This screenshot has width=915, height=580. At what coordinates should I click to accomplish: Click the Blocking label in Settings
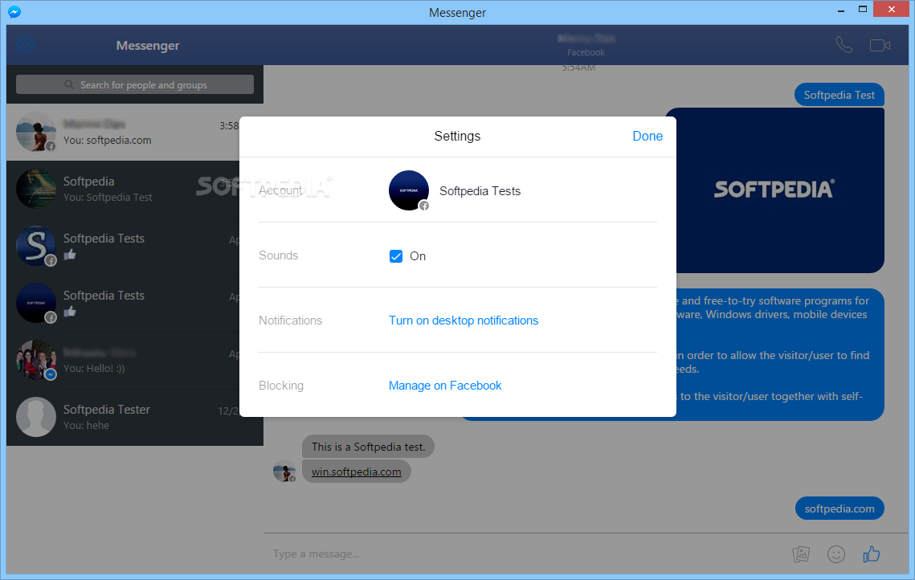pyautogui.click(x=280, y=386)
